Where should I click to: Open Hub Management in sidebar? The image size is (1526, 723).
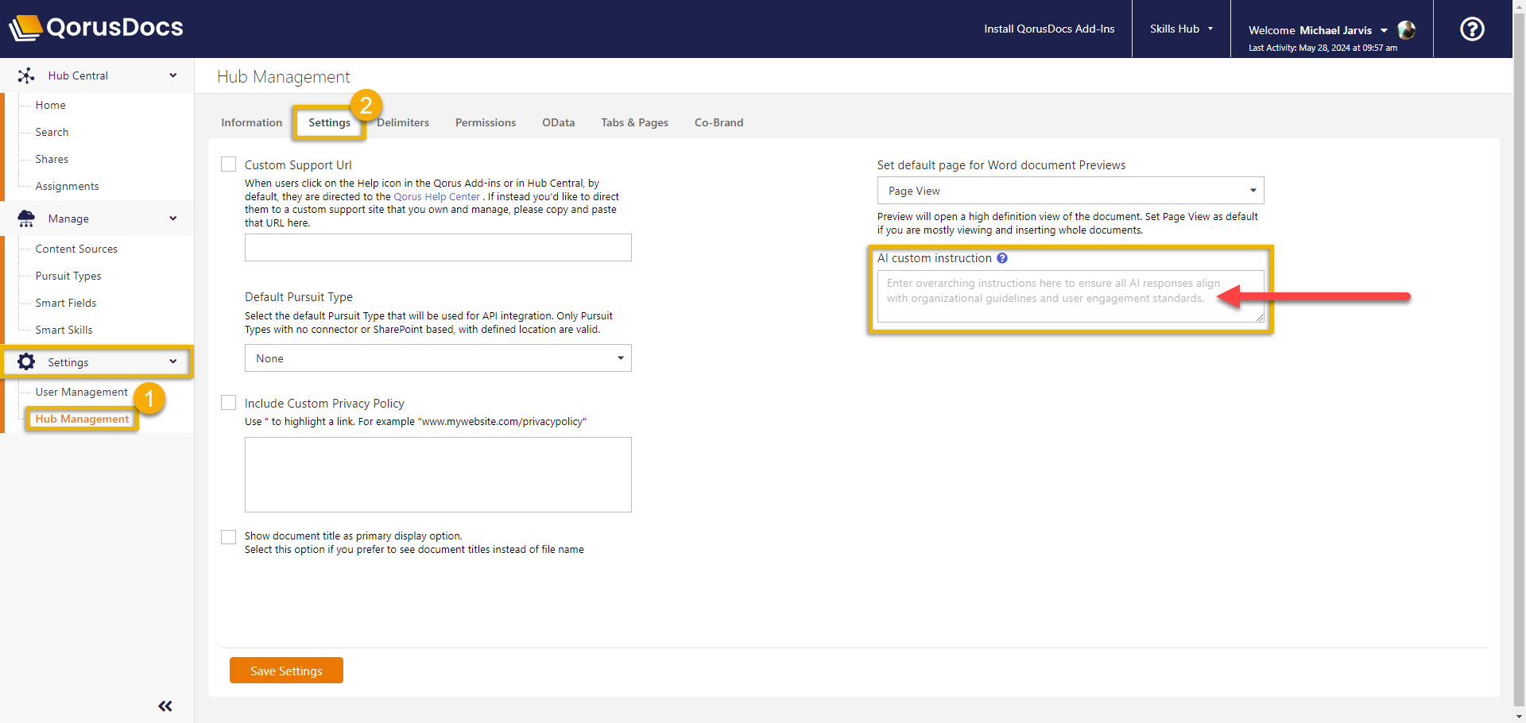click(x=82, y=419)
